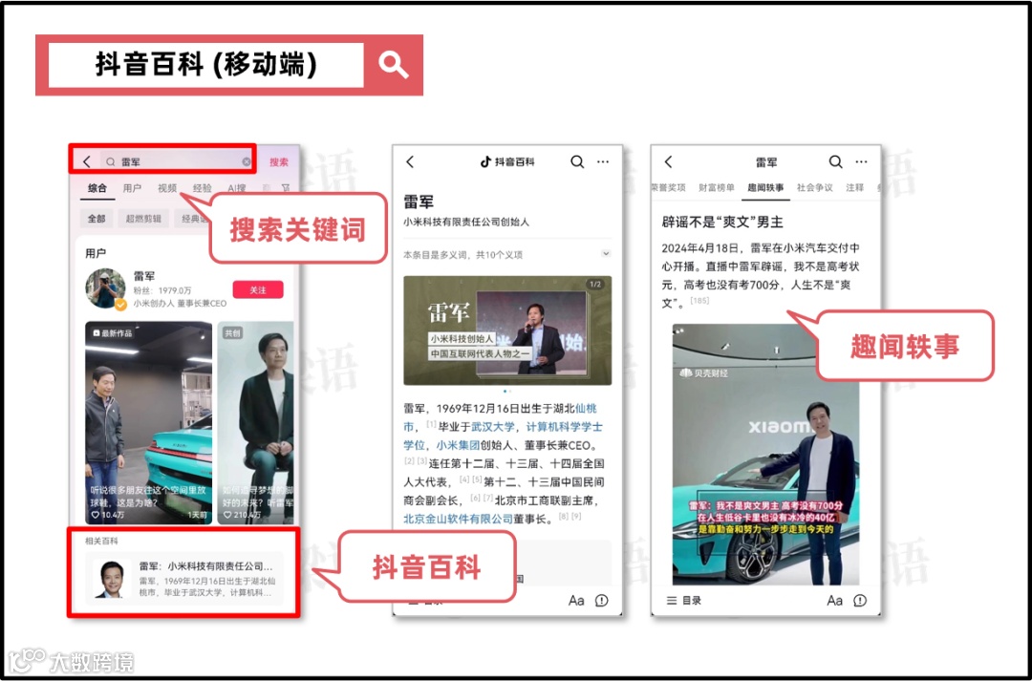This screenshot has height=681, width=1032.
Task: Tap Aa font size icon on 趣闻轶事 page
Action: tap(834, 600)
